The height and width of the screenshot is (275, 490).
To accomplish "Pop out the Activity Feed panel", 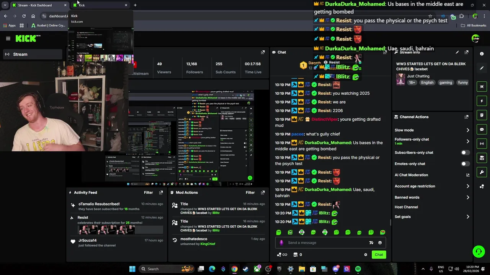I will 161,192.
